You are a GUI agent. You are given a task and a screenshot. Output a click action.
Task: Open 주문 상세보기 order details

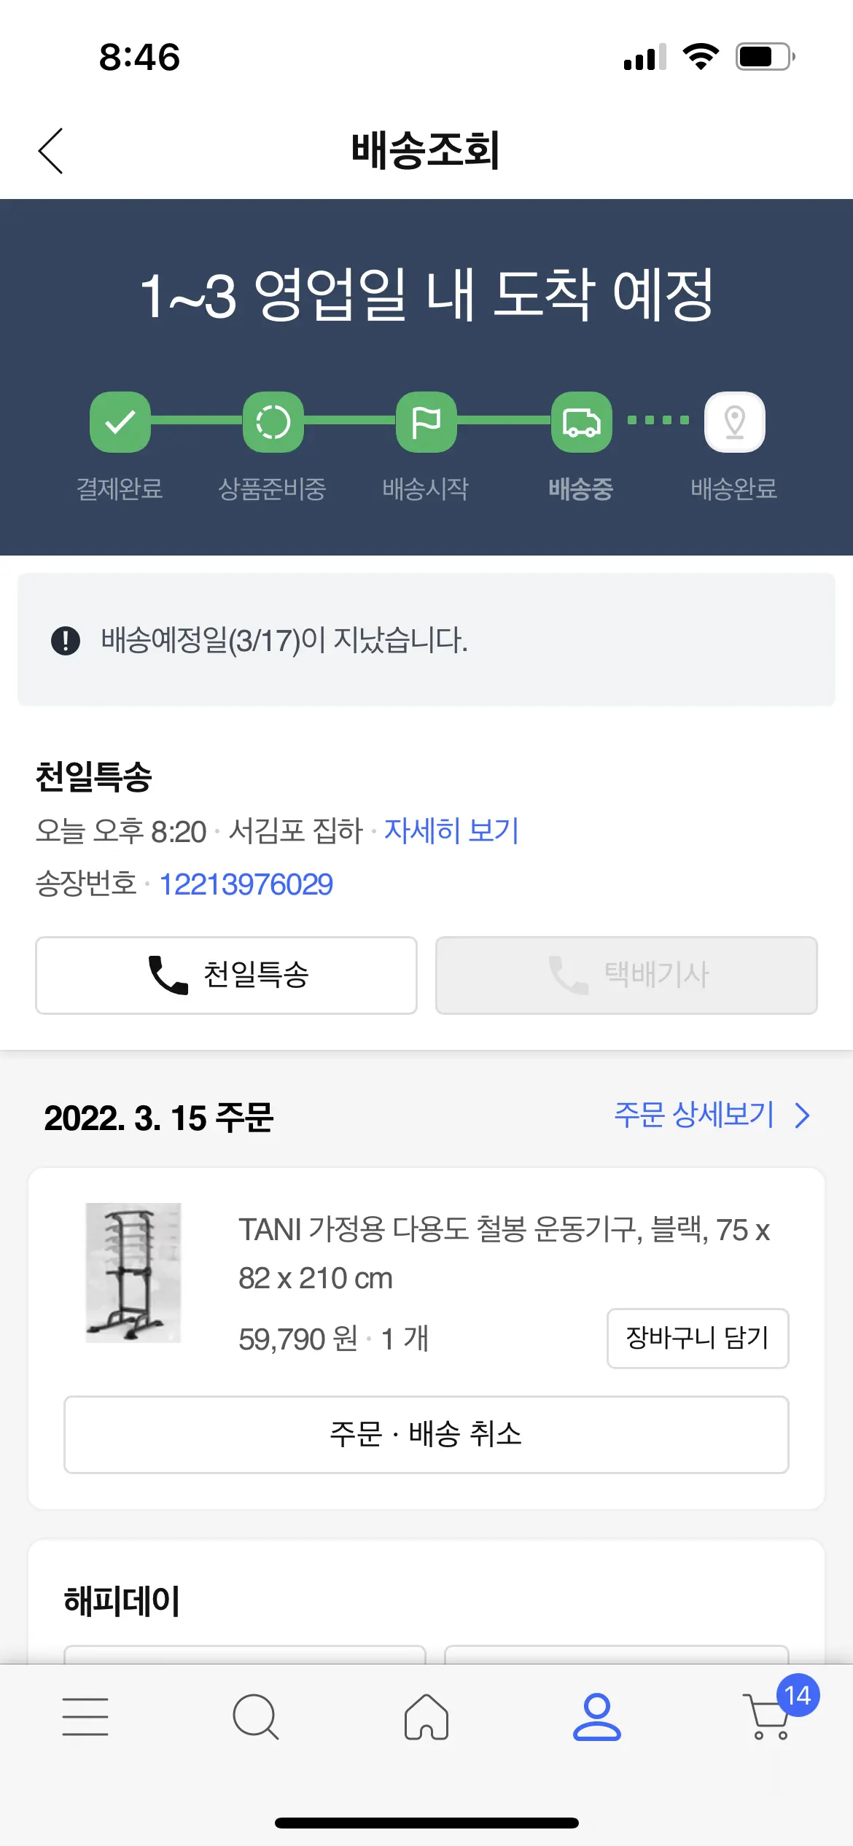[x=712, y=1115]
